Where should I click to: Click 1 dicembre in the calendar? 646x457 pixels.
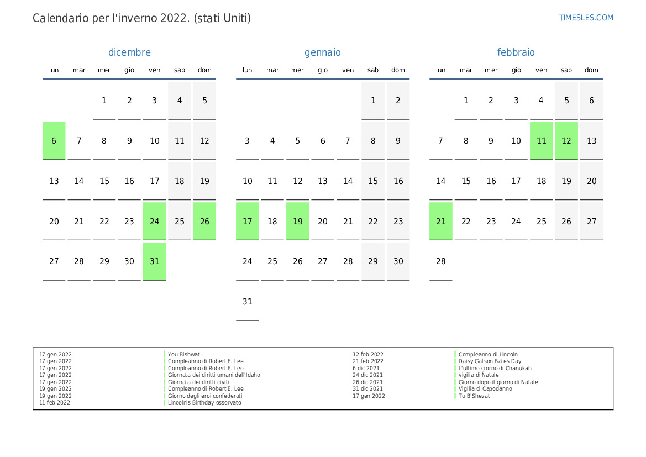(104, 101)
